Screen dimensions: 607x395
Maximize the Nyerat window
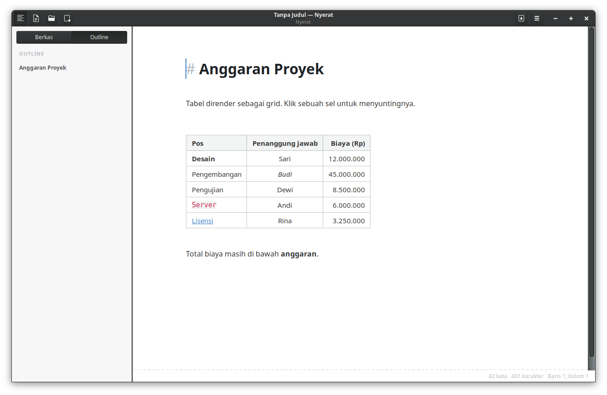point(571,18)
